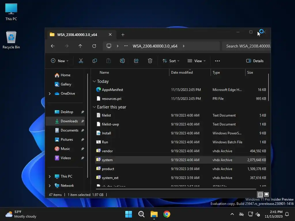Open Gallery in the sidebar
Viewport: 295px width, 221px height.
(x=65, y=84)
